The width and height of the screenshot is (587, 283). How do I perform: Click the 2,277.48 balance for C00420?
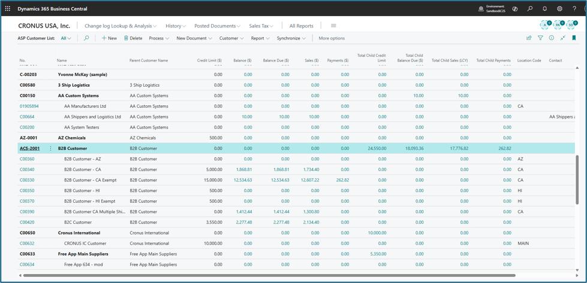click(244, 222)
